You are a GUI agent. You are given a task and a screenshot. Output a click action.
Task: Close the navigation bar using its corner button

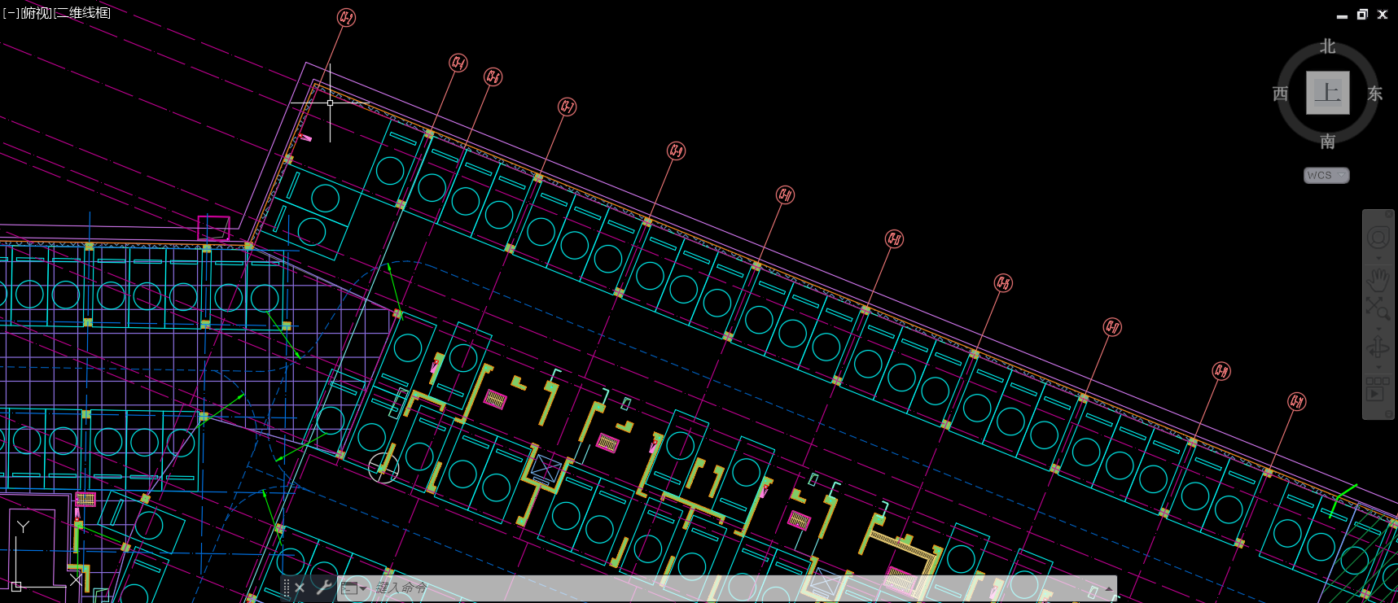(1389, 214)
